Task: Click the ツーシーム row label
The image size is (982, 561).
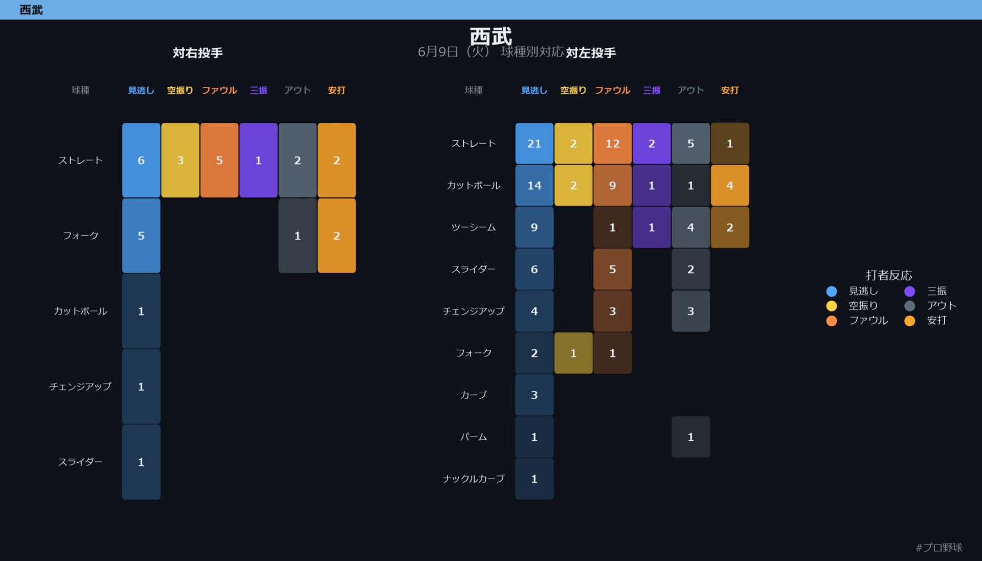Action: [x=474, y=228]
